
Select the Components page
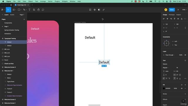(8, 23)
